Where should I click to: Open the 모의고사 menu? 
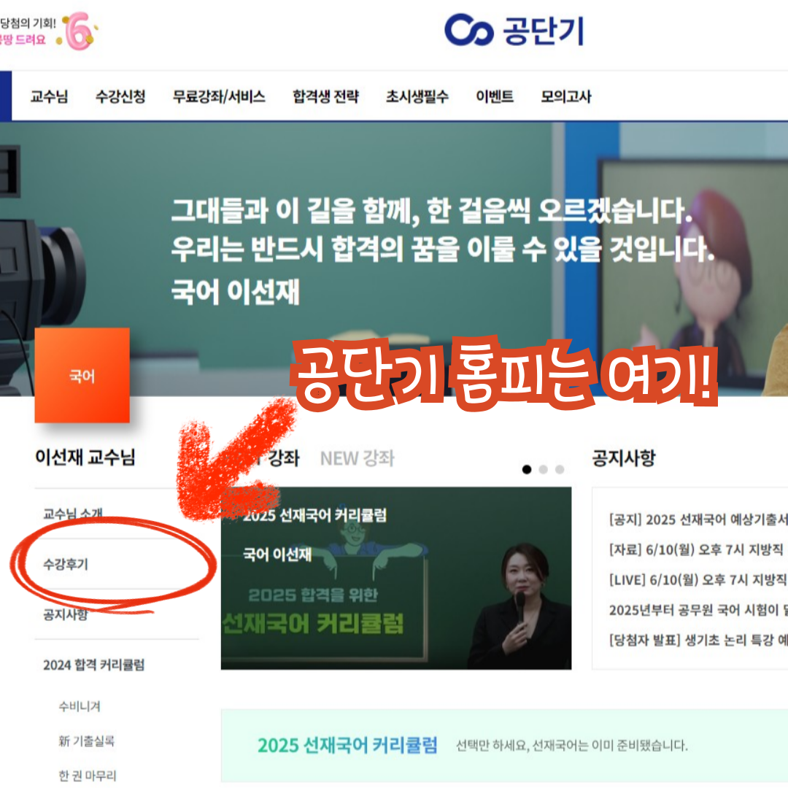pos(566,96)
